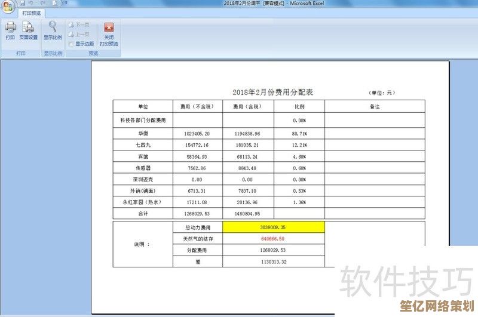Click the red 关闭打印预览 button
478x317 pixels.
(109, 34)
